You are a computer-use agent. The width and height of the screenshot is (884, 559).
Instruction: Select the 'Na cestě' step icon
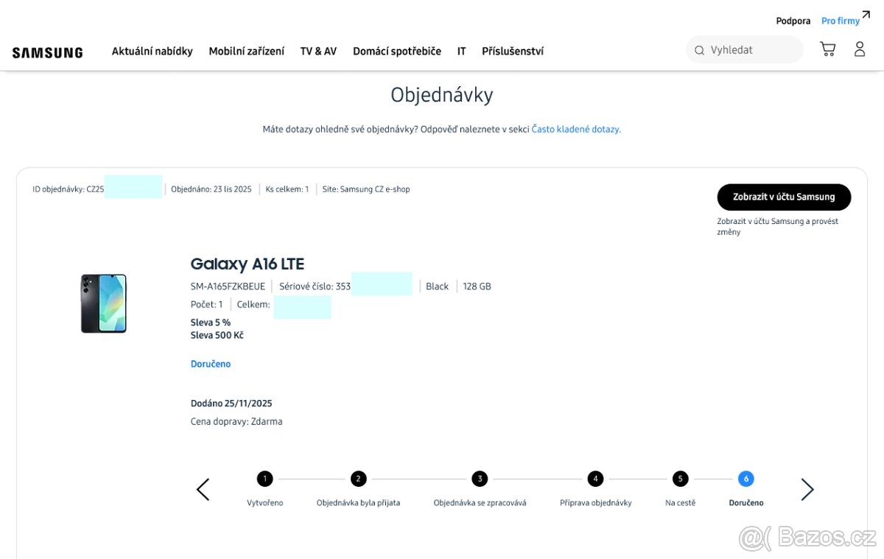coord(680,478)
